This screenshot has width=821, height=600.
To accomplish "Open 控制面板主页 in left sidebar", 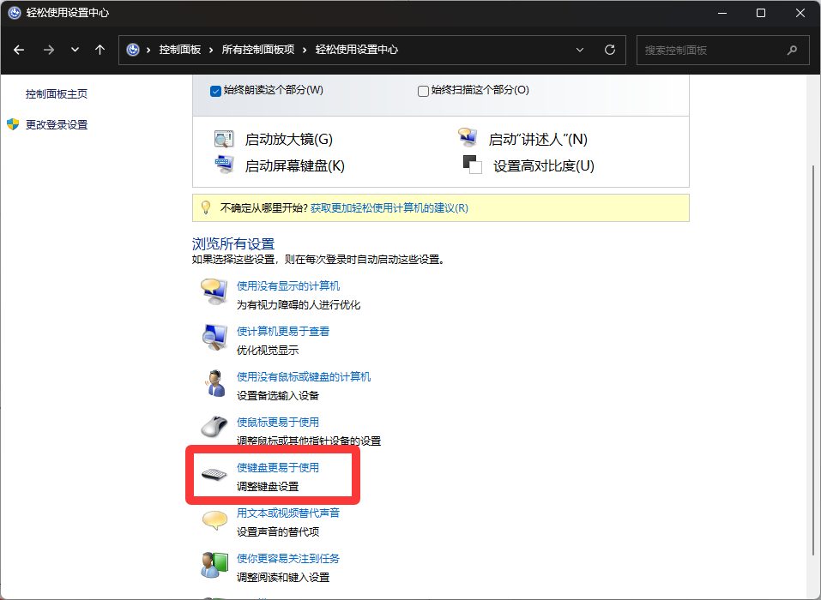I will (x=57, y=94).
